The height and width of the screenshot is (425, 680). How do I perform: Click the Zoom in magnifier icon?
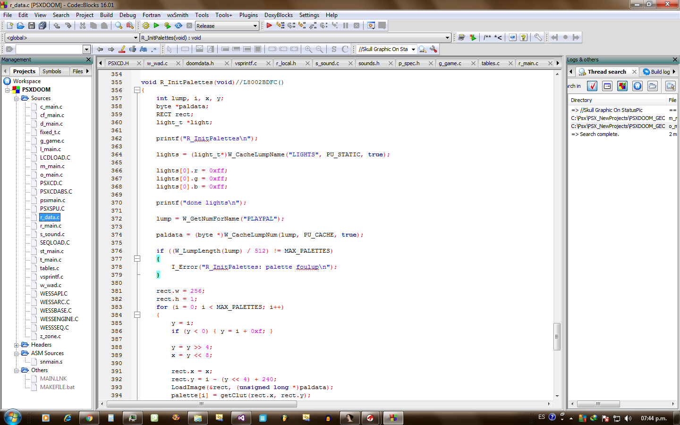coord(308,49)
